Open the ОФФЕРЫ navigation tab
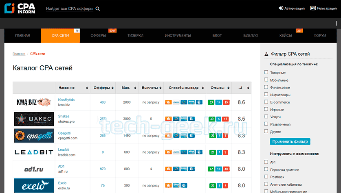This screenshot has height=193, width=341. (99, 36)
